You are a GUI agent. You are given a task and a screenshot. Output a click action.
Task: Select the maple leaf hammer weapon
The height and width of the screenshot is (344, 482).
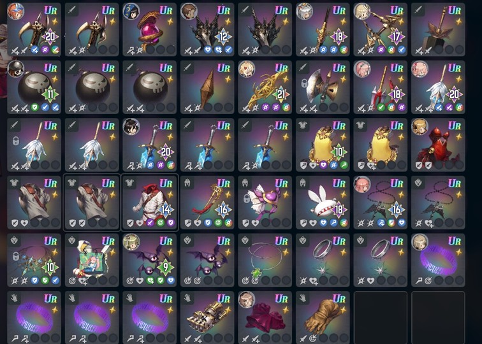[439, 29]
